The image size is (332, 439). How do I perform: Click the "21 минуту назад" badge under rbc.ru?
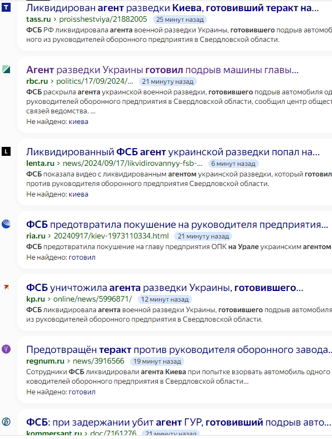point(168,82)
